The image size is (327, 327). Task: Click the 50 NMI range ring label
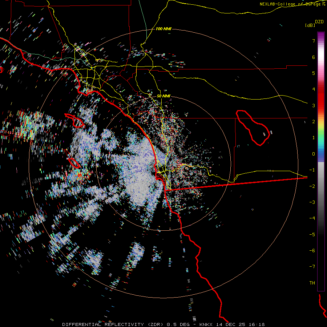point(163,96)
